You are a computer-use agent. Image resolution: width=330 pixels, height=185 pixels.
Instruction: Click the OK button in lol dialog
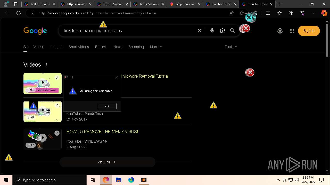[x=107, y=106]
